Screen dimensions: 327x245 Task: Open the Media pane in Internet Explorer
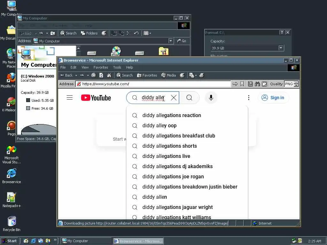click(169, 75)
